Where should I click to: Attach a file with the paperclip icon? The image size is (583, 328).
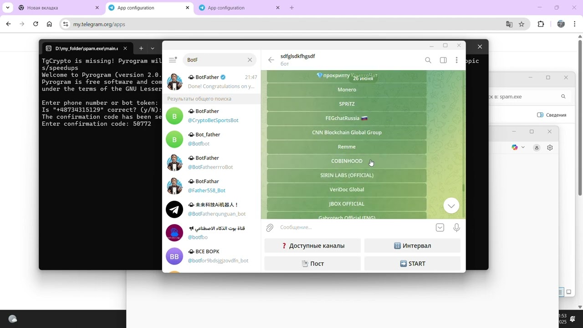(x=270, y=227)
